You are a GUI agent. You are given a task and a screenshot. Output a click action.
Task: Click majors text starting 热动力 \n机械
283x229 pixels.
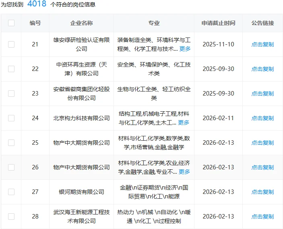pos(154,217)
